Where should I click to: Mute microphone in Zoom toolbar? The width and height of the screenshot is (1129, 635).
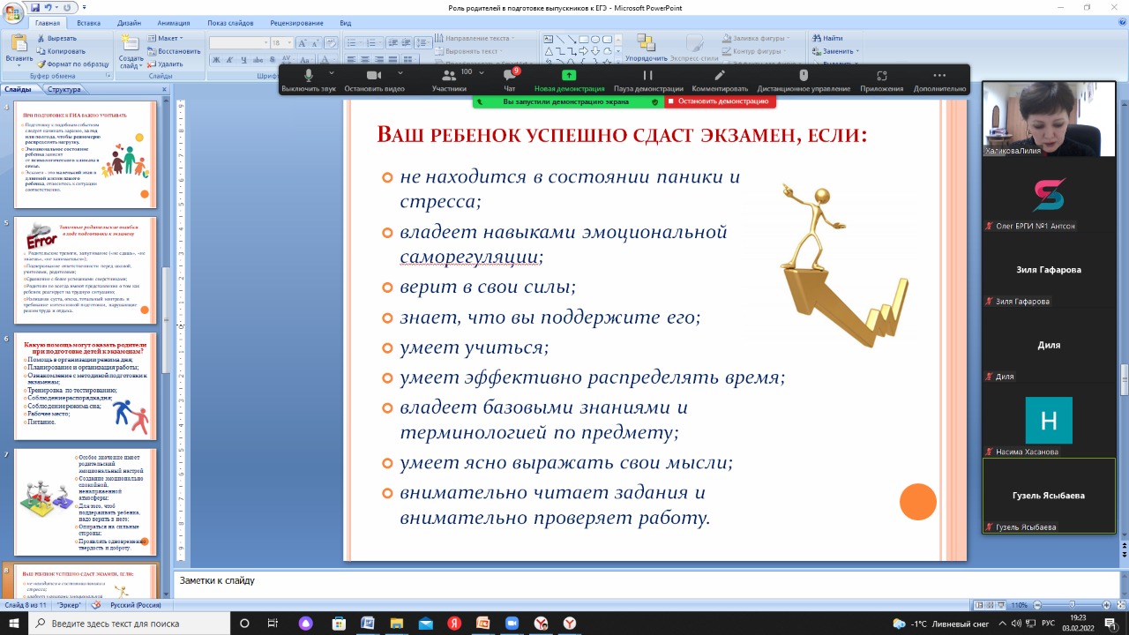click(x=309, y=77)
